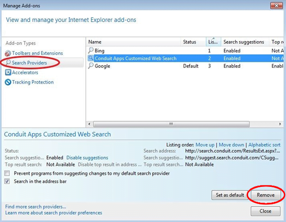Open Learn more about search provider preferences
Screen dimensions: 286x222
pos(54,213)
